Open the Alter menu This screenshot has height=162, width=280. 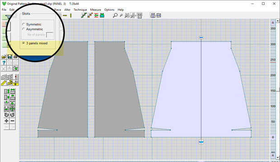point(67,9)
